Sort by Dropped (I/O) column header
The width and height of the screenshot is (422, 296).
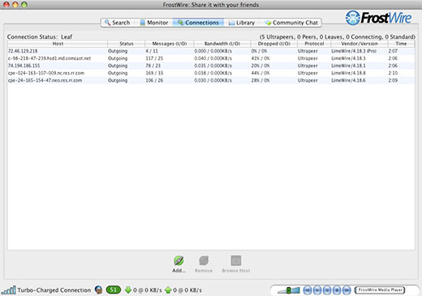[273, 44]
